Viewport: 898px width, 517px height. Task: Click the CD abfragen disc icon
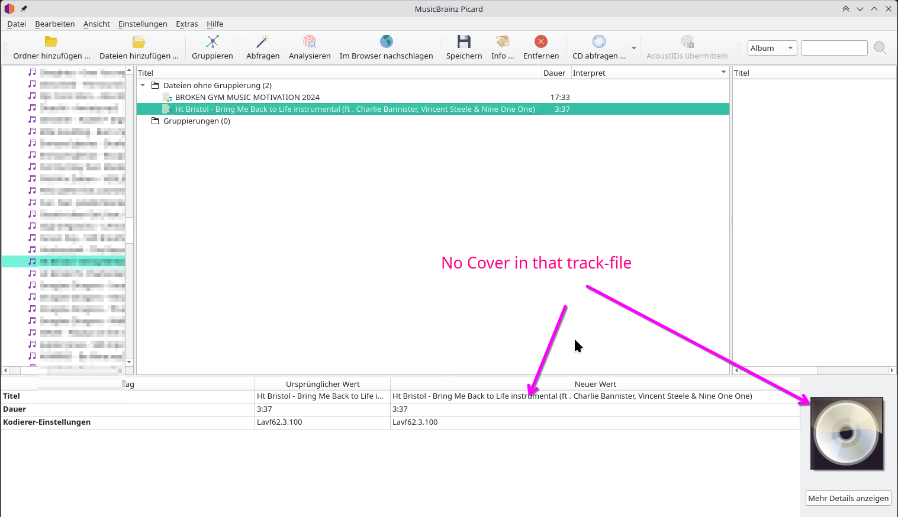click(598, 42)
